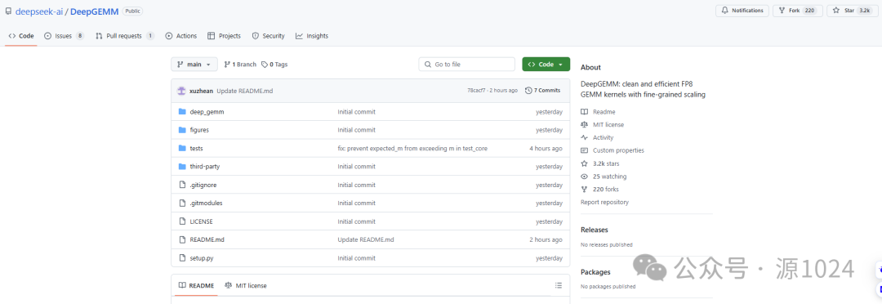
Task: Open the .gitmodules file
Action: [207, 203]
